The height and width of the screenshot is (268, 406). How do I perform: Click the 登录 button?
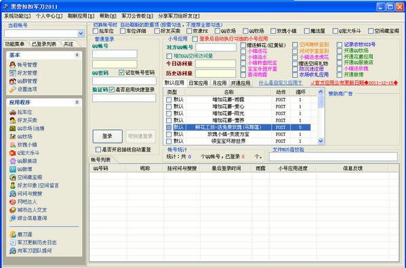point(108,137)
